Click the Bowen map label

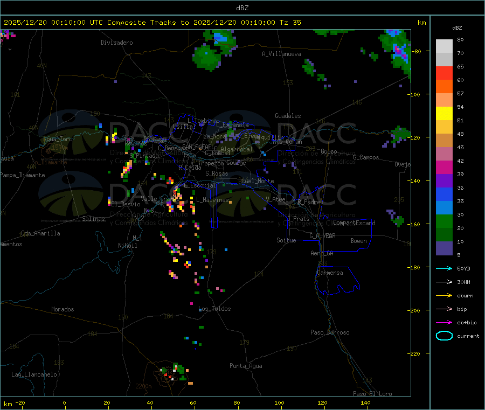(x=358, y=241)
